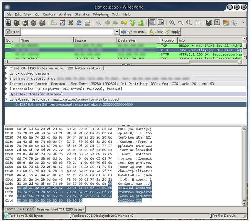Sort packets by the Protocol column header
This screenshot has height=221, width=250.
[x=168, y=40]
